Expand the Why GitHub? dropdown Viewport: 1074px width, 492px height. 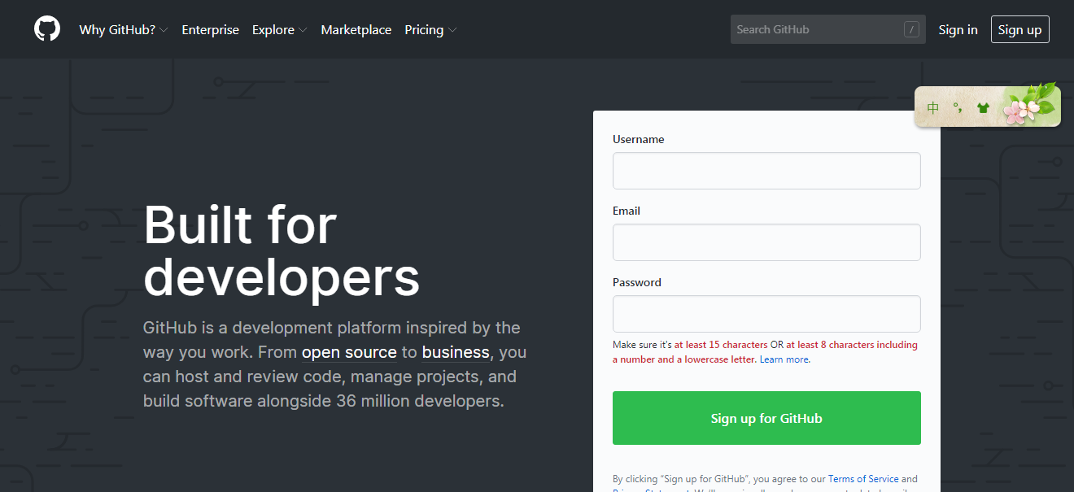pyautogui.click(x=124, y=29)
